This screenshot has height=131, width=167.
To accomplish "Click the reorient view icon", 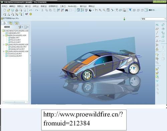I will click(x=112, y=10).
